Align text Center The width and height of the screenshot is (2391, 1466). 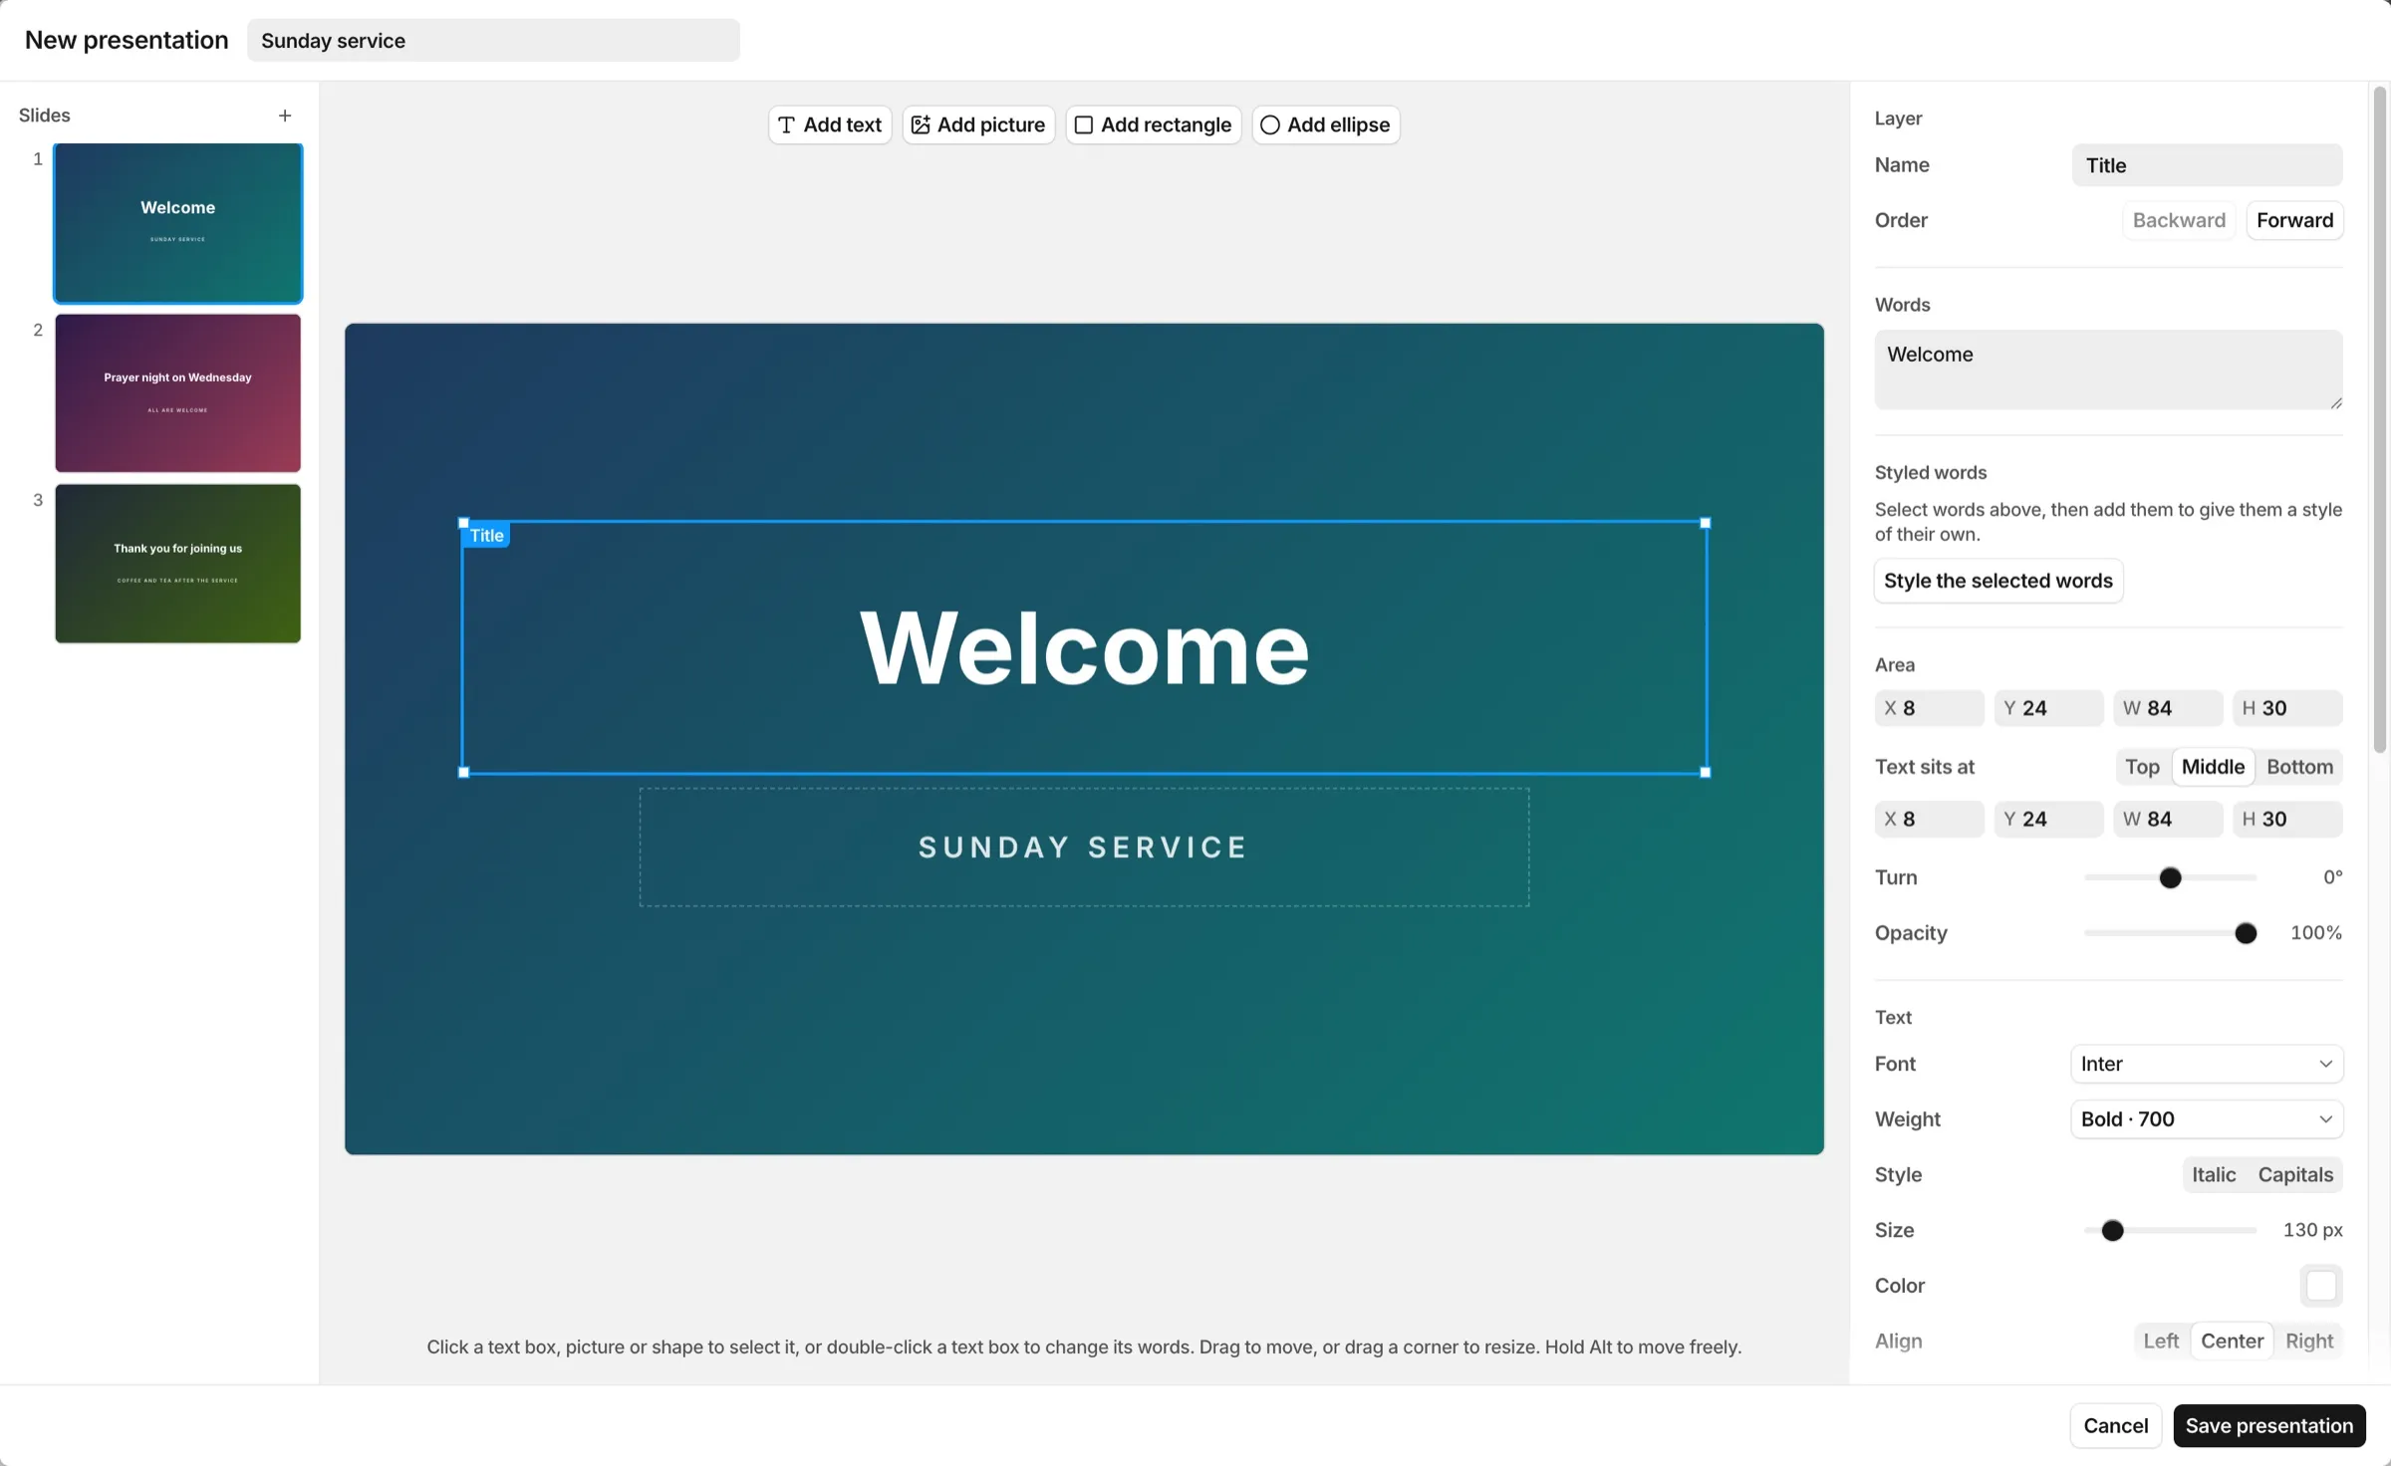[x=2232, y=1341]
